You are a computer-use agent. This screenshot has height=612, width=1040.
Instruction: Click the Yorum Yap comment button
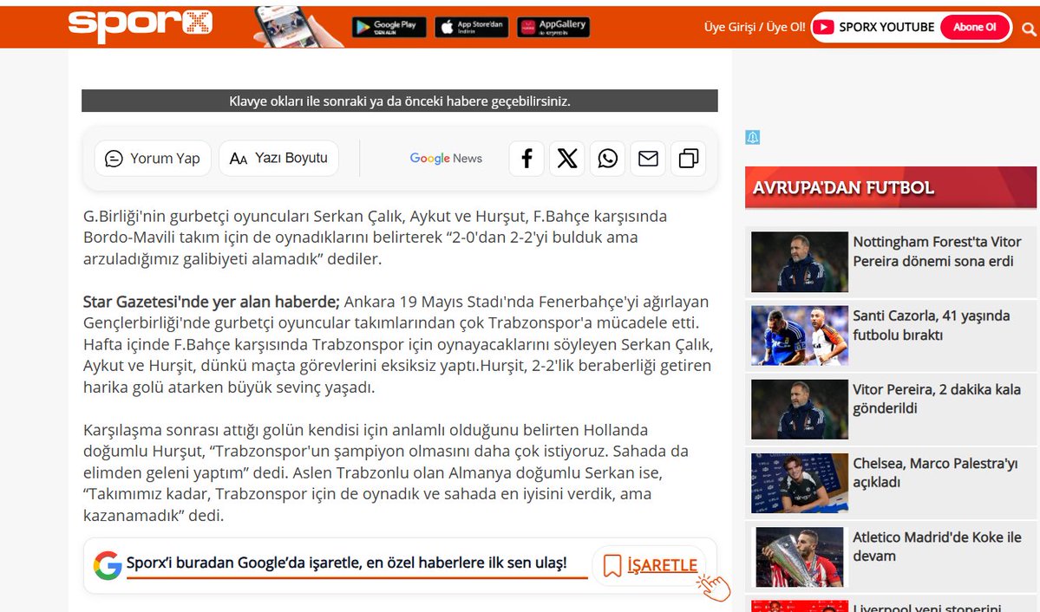pyautogui.click(x=153, y=159)
